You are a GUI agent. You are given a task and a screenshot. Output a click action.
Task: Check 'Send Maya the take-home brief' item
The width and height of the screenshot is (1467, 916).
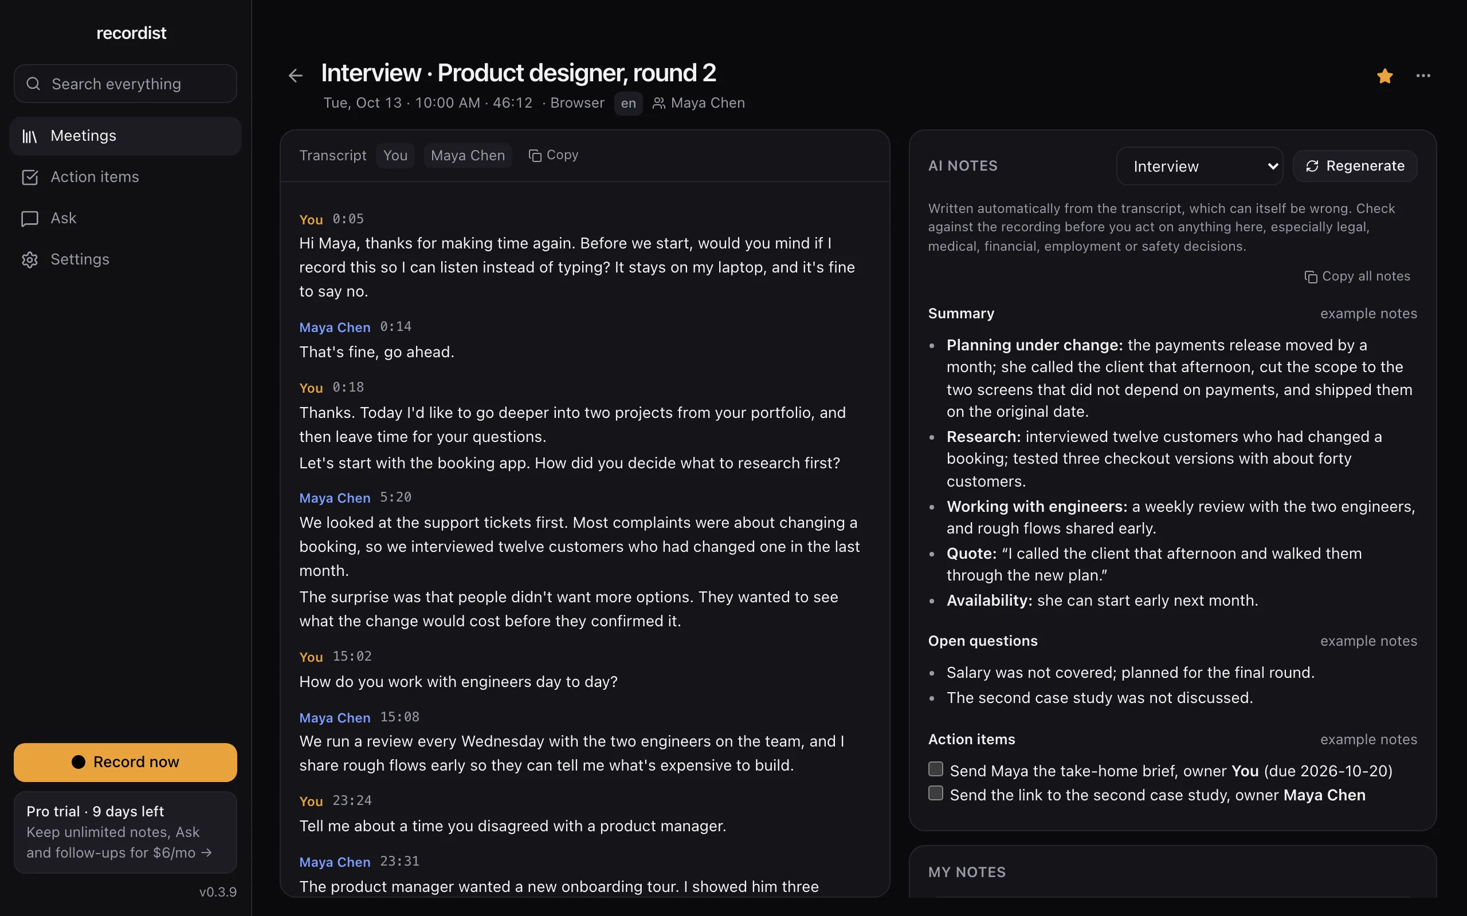[x=936, y=769]
